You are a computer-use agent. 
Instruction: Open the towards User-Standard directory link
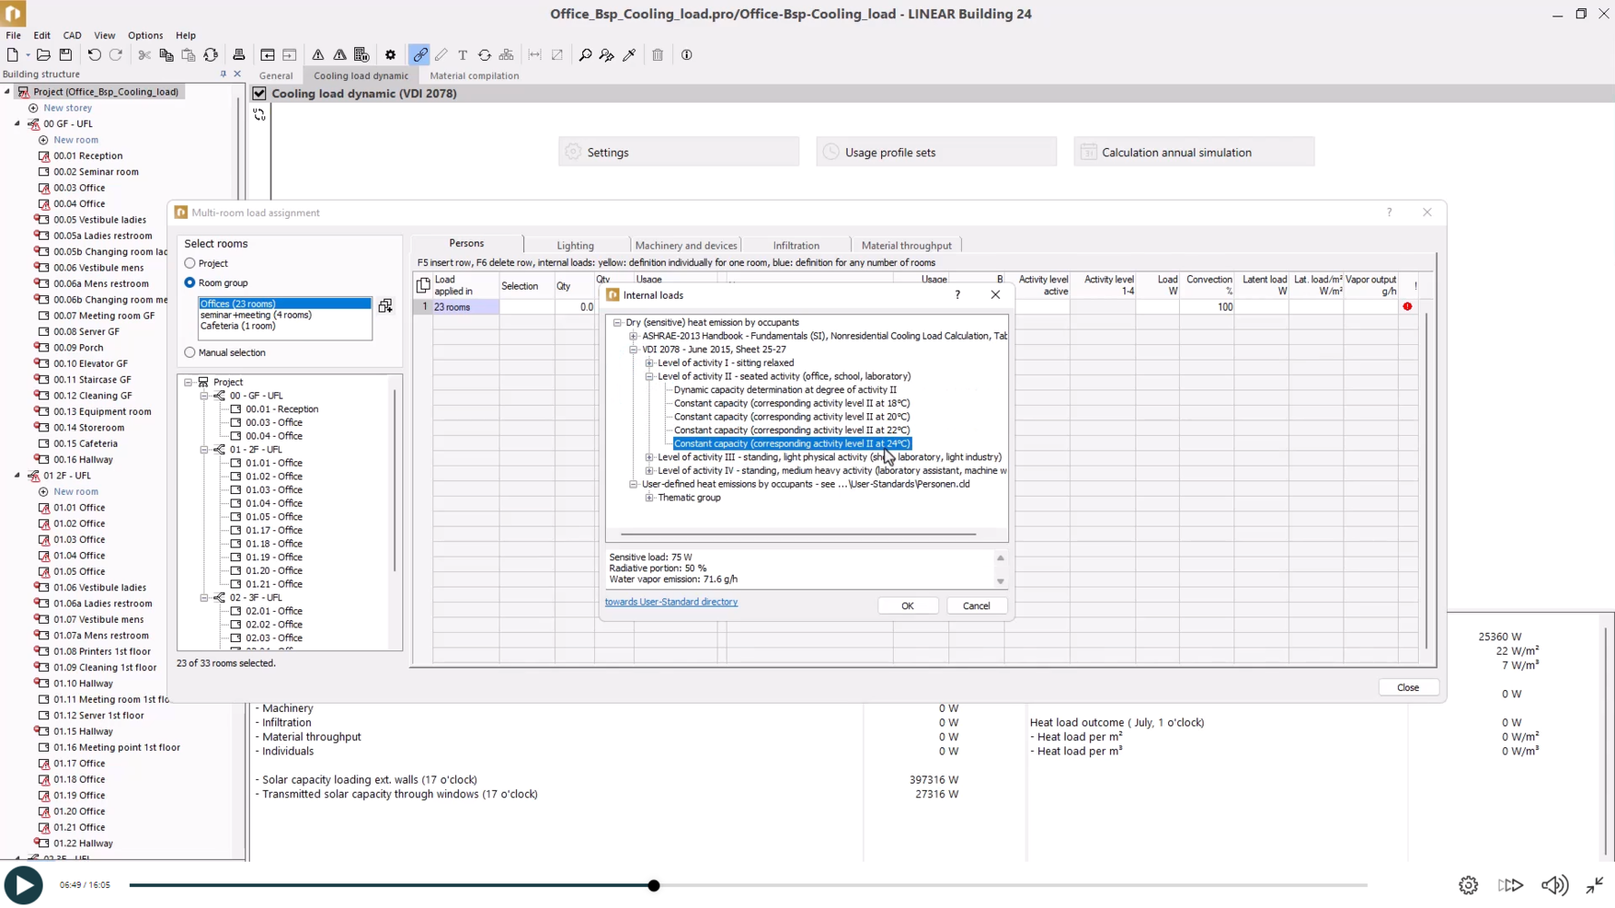click(671, 602)
